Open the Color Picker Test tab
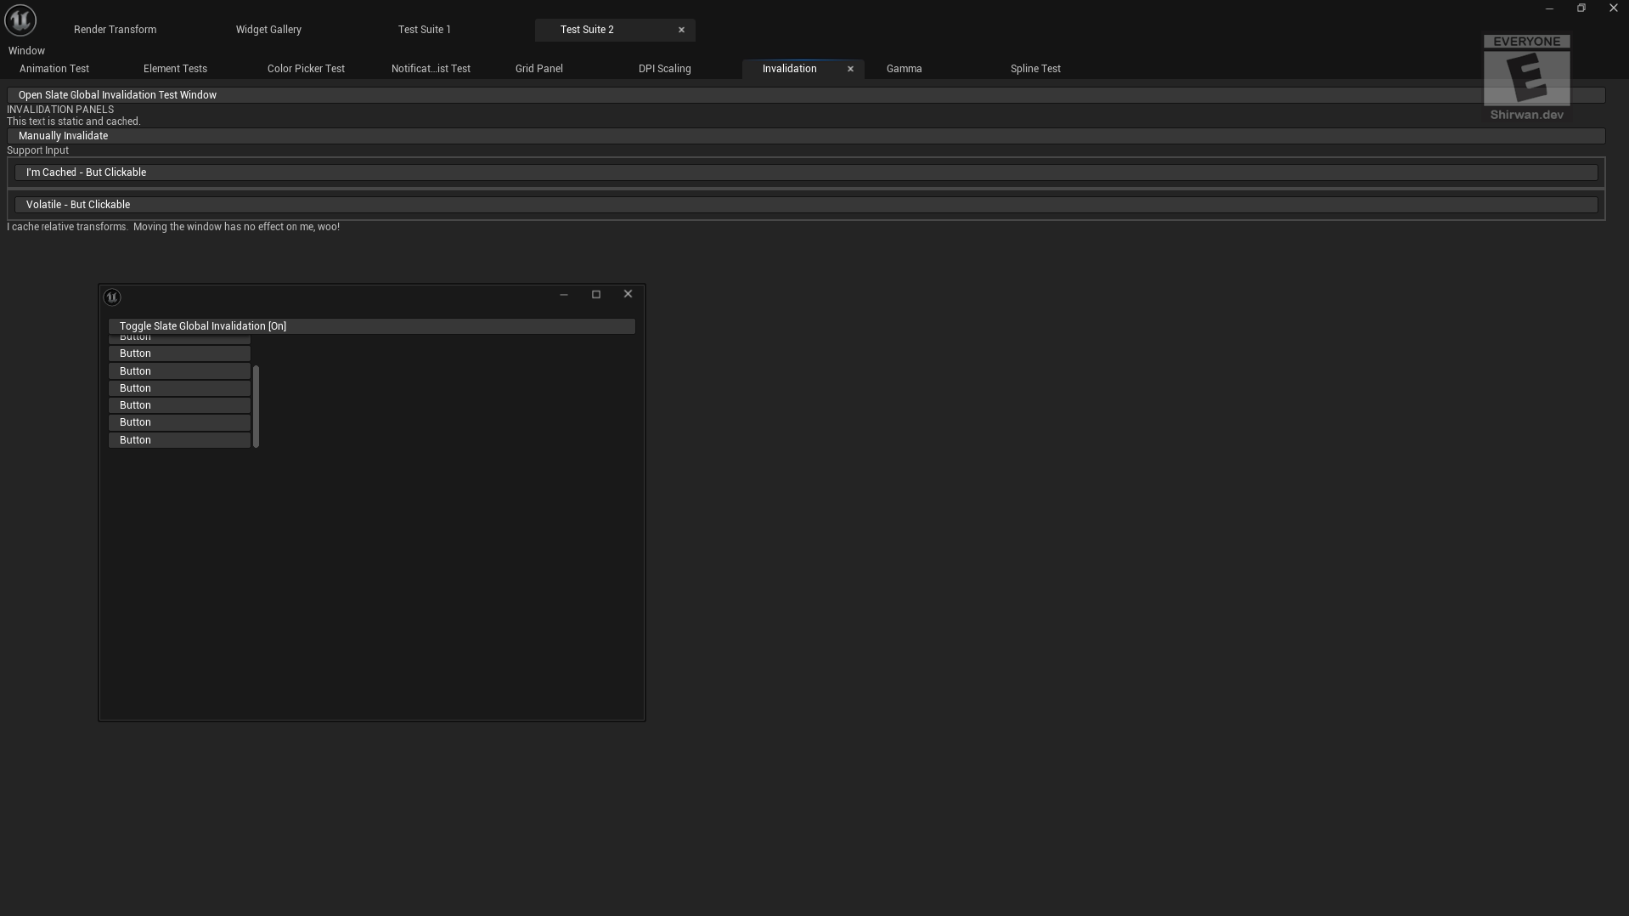 tap(306, 69)
